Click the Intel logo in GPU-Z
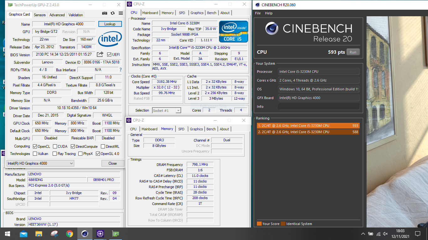Image resolution: width=428 pixels, height=240 pixels. click(x=110, y=39)
